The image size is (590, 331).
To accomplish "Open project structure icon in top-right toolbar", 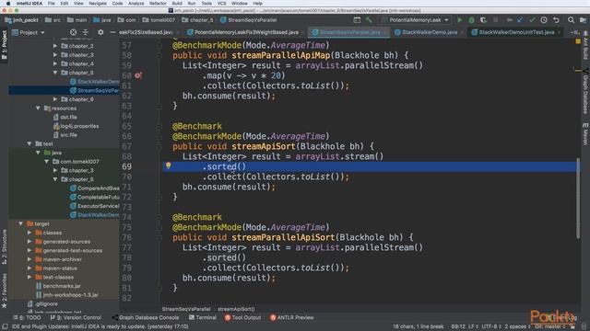I will tap(583, 20).
